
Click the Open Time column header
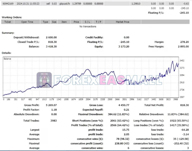point(27,22)
